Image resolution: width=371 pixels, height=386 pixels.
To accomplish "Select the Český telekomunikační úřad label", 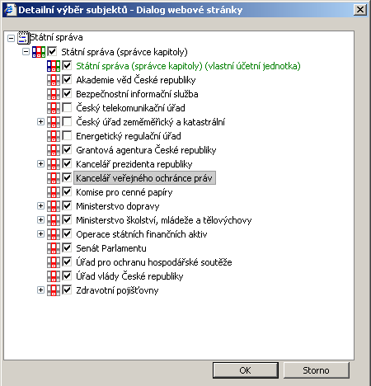I will pyautogui.click(x=130, y=108).
